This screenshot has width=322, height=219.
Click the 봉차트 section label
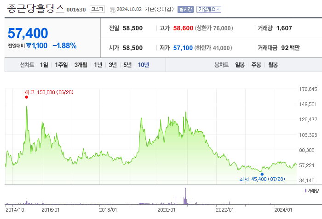click(221, 65)
